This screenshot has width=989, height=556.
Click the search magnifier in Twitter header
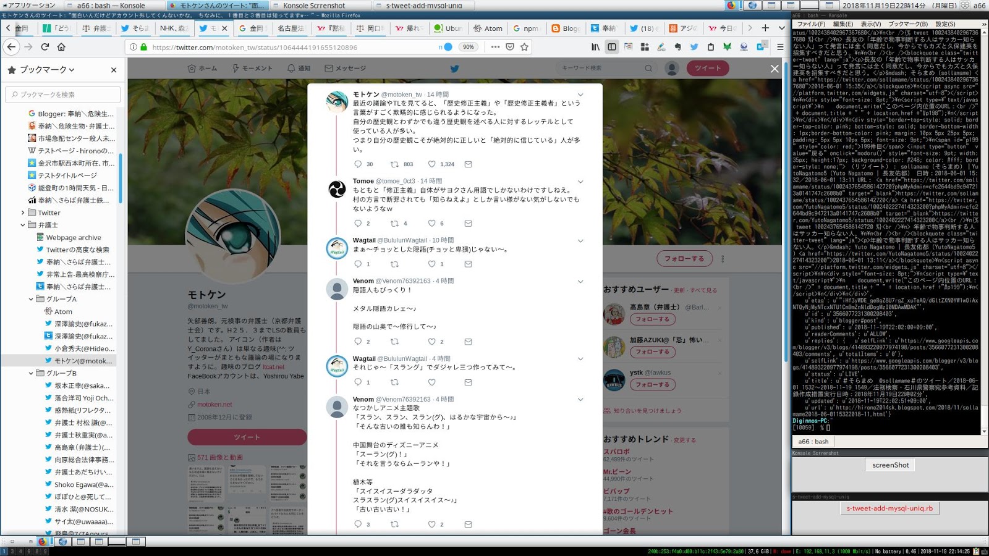pos(648,69)
